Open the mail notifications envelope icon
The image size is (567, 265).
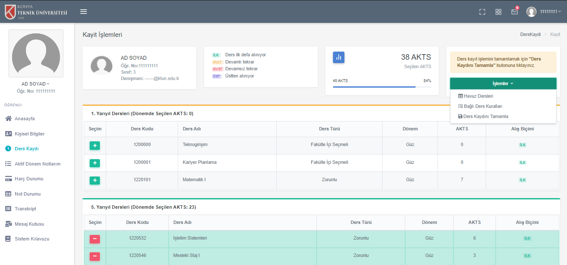coord(515,12)
